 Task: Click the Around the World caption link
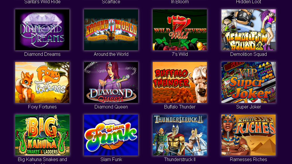tap(111, 54)
